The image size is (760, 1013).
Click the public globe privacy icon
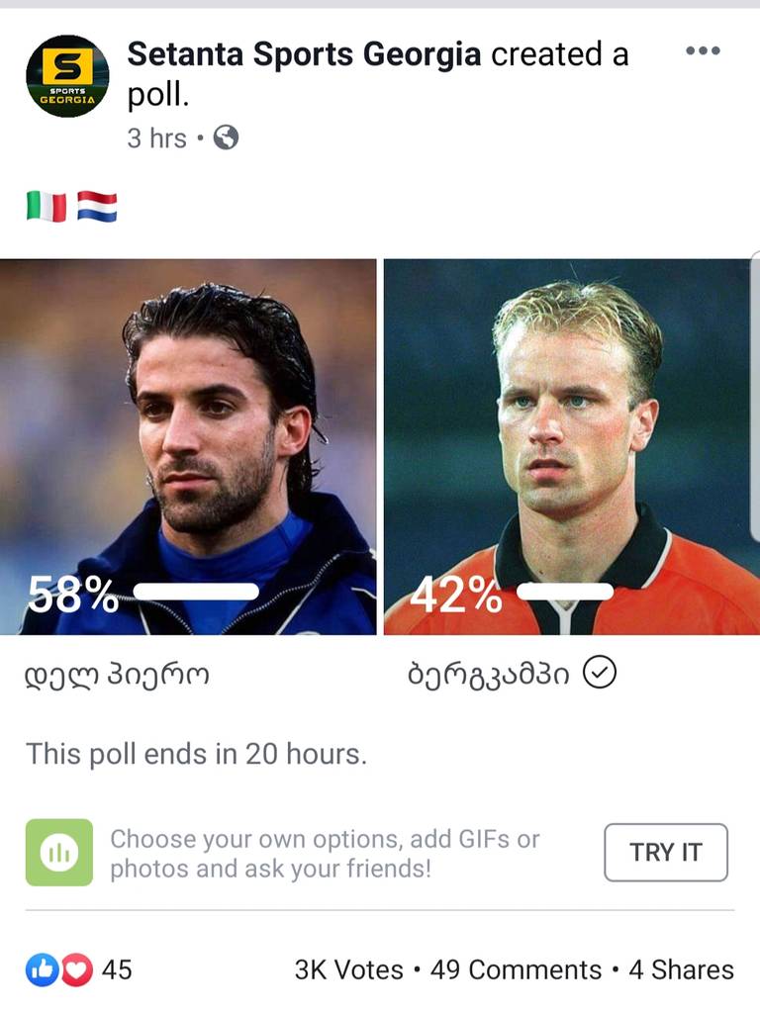click(x=226, y=138)
